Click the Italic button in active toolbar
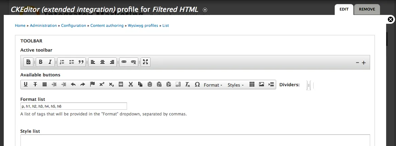 click(x=50, y=62)
